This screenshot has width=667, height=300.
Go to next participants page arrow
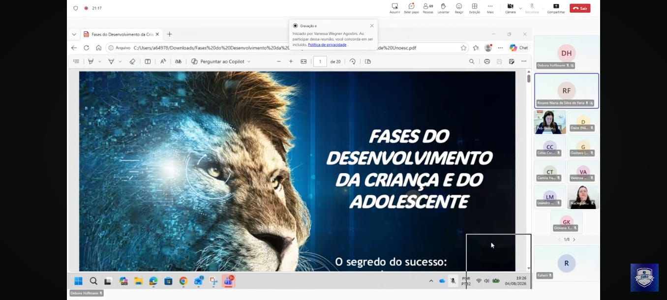click(x=574, y=240)
